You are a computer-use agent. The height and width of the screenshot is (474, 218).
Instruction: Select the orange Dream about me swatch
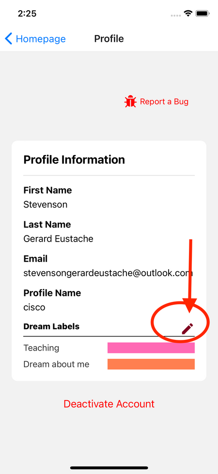pyautogui.click(x=151, y=364)
